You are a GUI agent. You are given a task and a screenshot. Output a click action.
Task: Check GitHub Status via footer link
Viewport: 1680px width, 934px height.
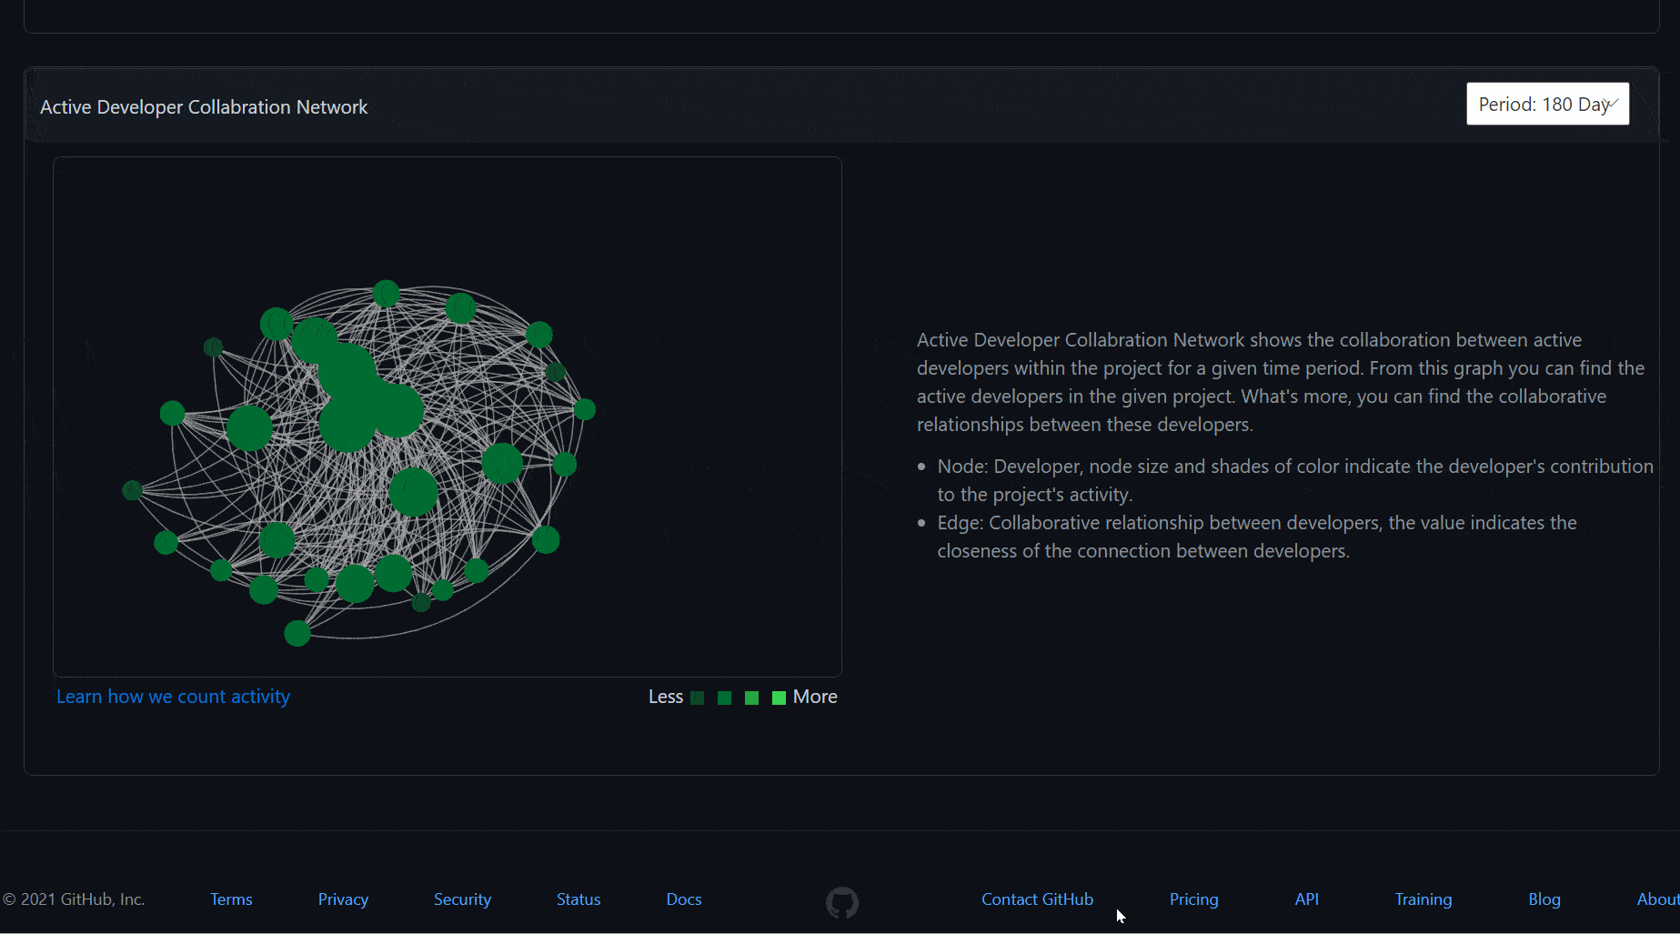pyautogui.click(x=578, y=899)
